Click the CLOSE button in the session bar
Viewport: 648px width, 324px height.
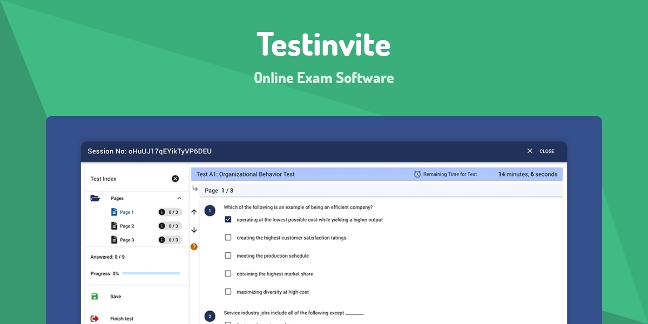click(546, 151)
